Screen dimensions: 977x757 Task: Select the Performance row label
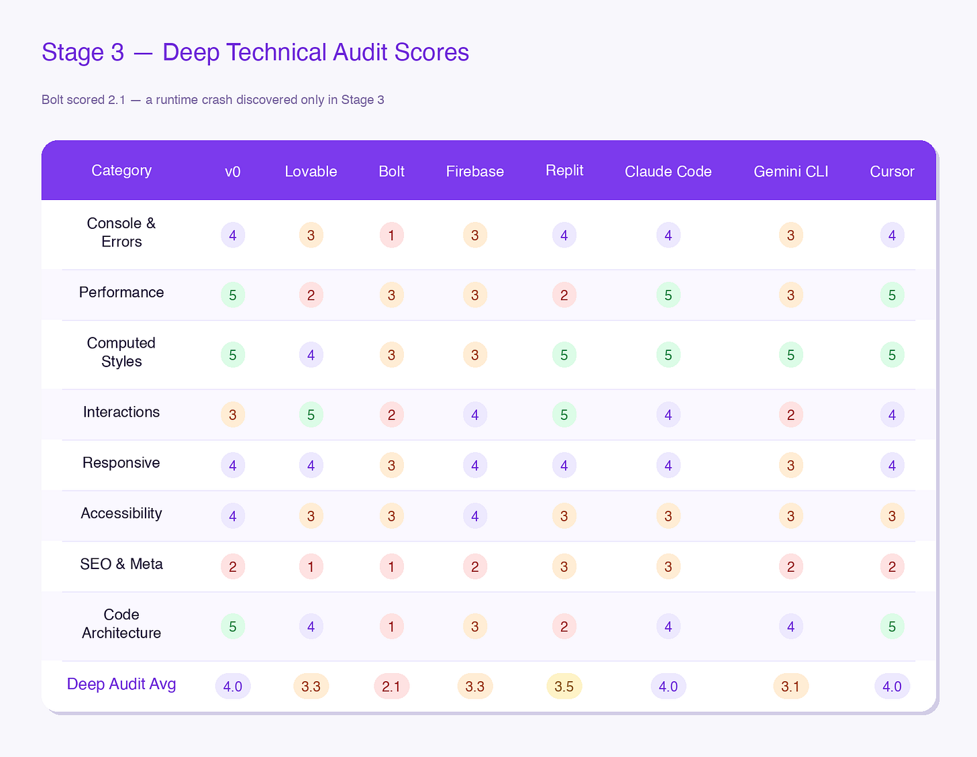121,293
